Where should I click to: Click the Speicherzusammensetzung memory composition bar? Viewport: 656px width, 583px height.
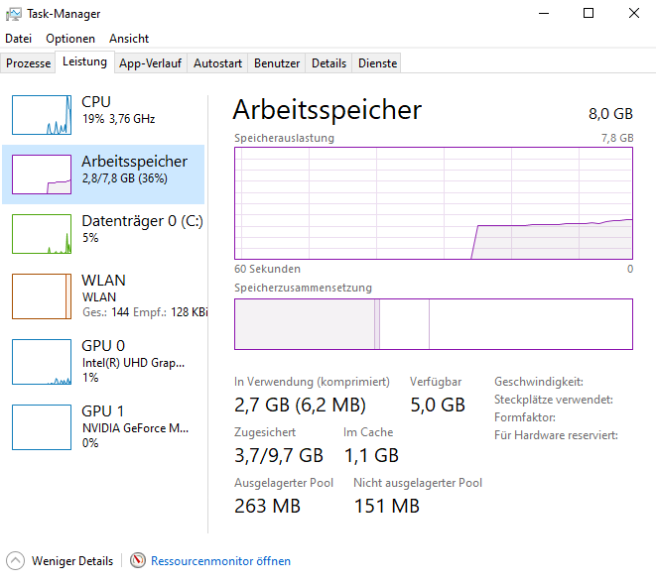tap(433, 324)
